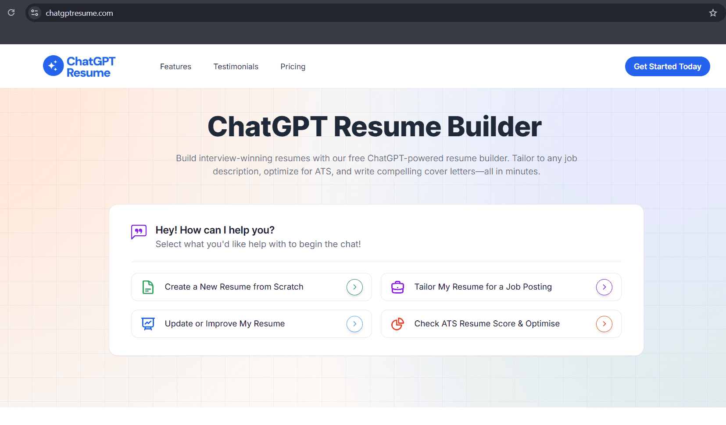Click the red pie chart ATS icon
Image resolution: width=726 pixels, height=425 pixels.
pyautogui.click(x=397, y=324)
